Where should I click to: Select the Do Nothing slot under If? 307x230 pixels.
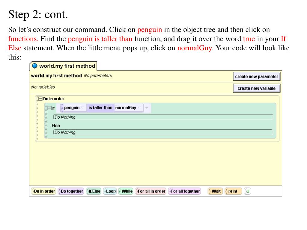(x=163, y=117)
